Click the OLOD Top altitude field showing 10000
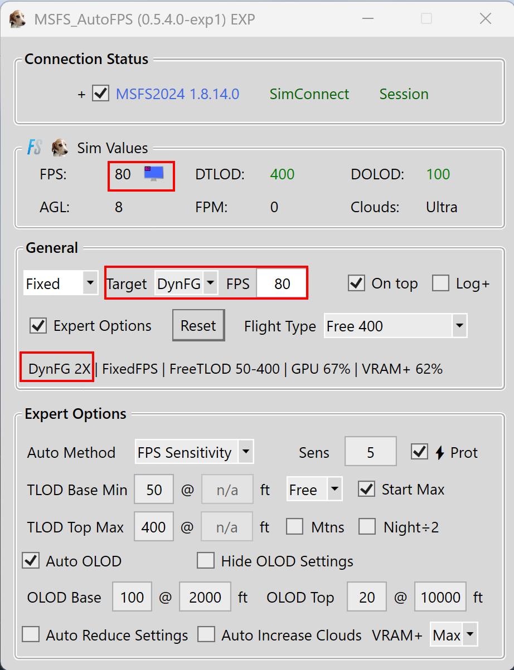Screen dimensions: 514x670 tap(440, 597)
